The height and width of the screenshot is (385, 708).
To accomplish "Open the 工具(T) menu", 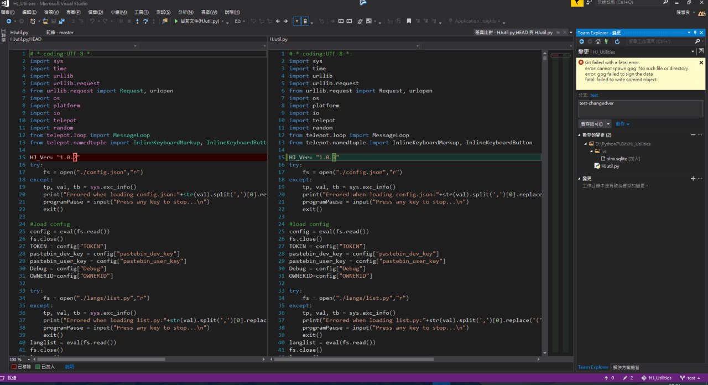I will point(141,12).
